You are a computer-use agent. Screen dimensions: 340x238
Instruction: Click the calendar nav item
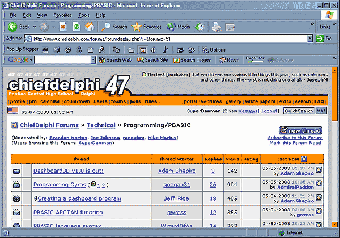(x=50, y=101)
